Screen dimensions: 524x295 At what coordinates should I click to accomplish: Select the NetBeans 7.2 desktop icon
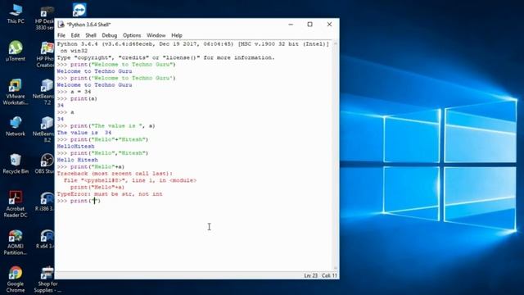(x=44, y=92)
